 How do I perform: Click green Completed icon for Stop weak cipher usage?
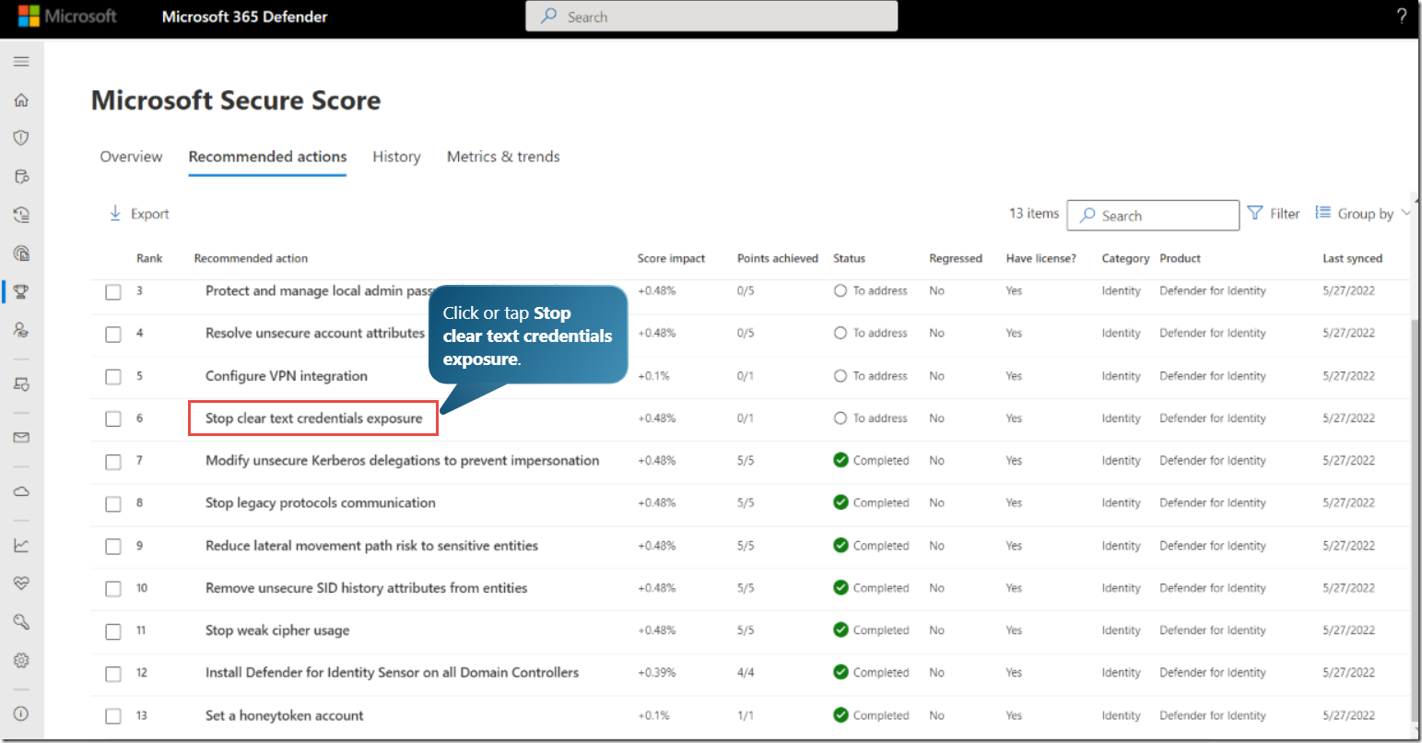[x=840, y=630]
